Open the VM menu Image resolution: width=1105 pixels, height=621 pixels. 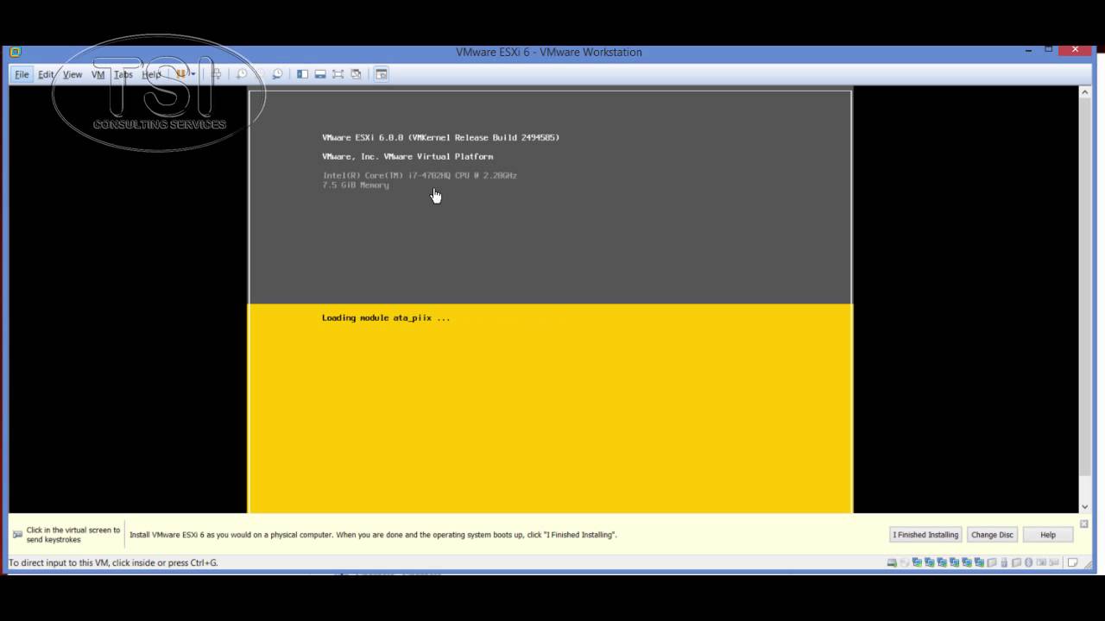click(98, 74)
